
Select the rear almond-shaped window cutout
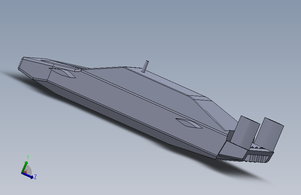(189, 123)
